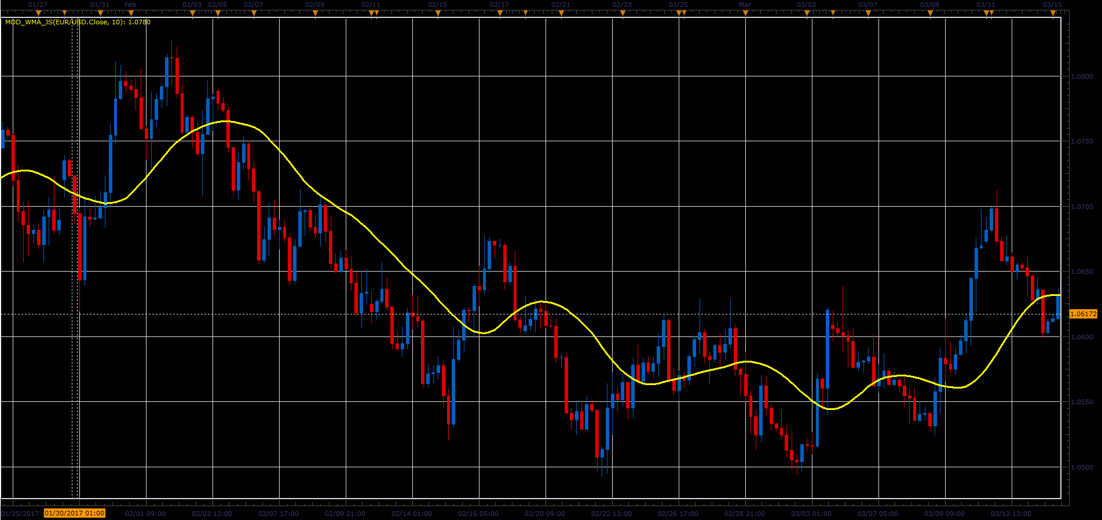The width and height of the screenshot is (1102, 520).
Task: Click the 02/17 date on top axis
Action: 499,5
